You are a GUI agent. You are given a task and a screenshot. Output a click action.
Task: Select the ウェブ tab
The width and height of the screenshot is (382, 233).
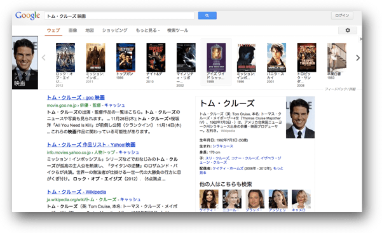[x=53, y=30]
